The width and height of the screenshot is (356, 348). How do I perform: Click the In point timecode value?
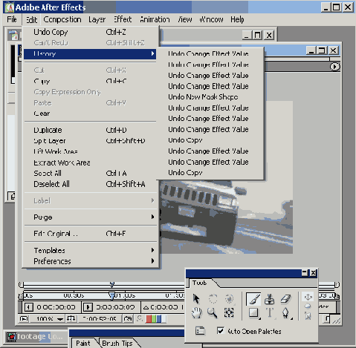pos(56,307)
